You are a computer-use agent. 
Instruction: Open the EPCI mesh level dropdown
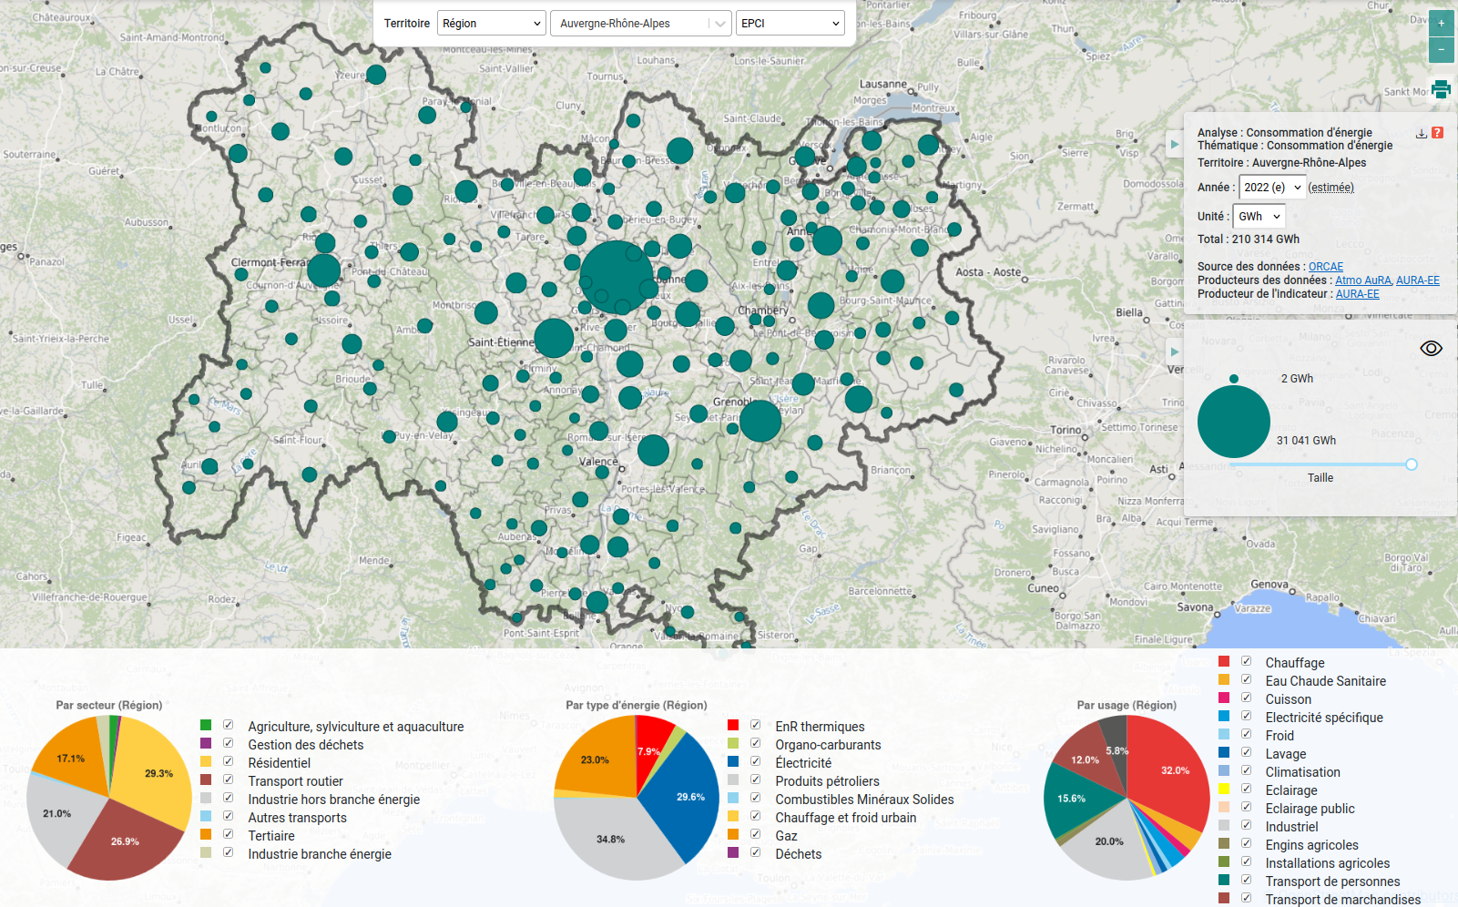click(790, 24)
